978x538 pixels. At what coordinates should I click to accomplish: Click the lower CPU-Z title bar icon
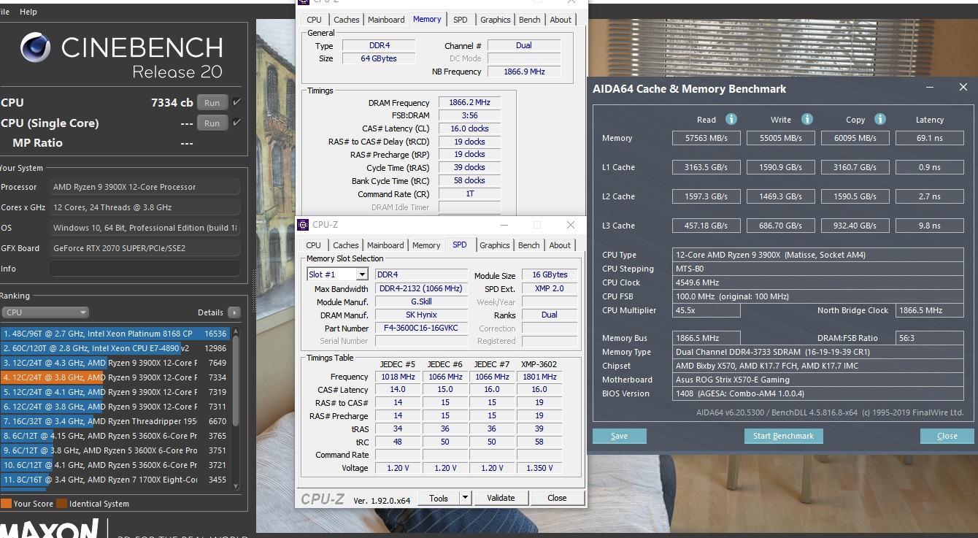[304, 225]
